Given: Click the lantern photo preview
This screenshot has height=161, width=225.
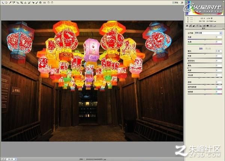Looking at the screenshot, I should click(x=92, y=81).
